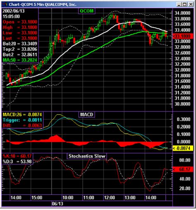Click the 15:00 time axis label

click(37, 198)
